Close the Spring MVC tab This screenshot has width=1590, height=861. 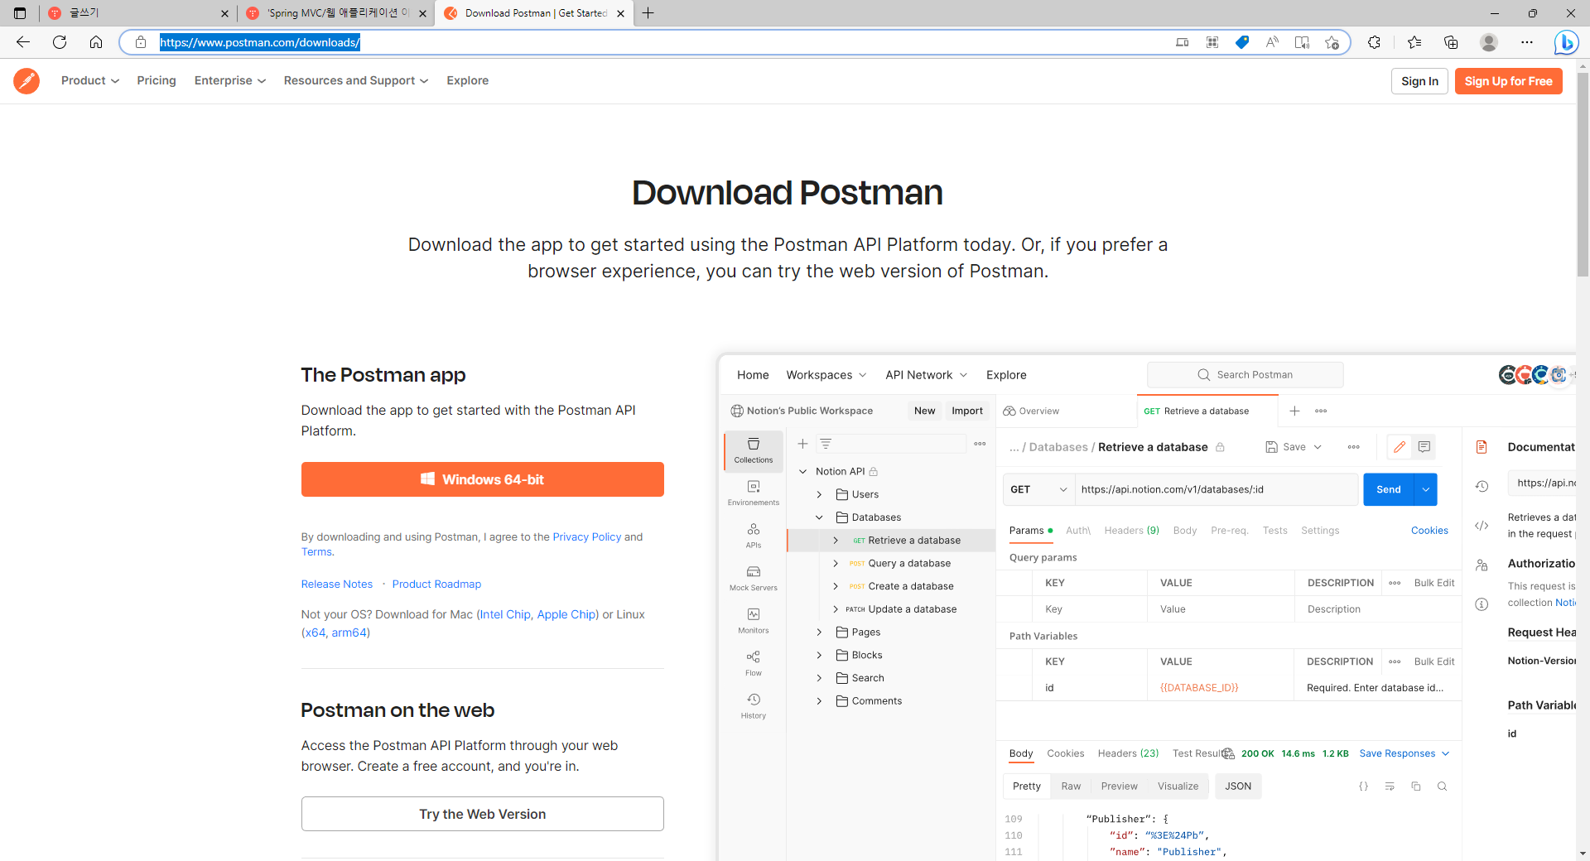coord(422,13)
